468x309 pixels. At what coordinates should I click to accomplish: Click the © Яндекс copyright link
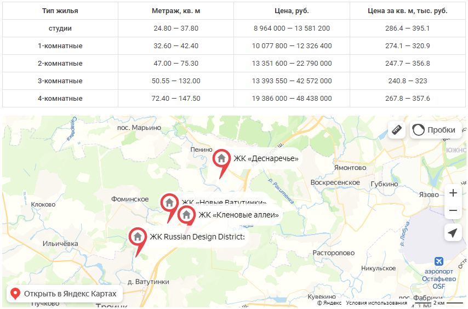pos(329,303)
